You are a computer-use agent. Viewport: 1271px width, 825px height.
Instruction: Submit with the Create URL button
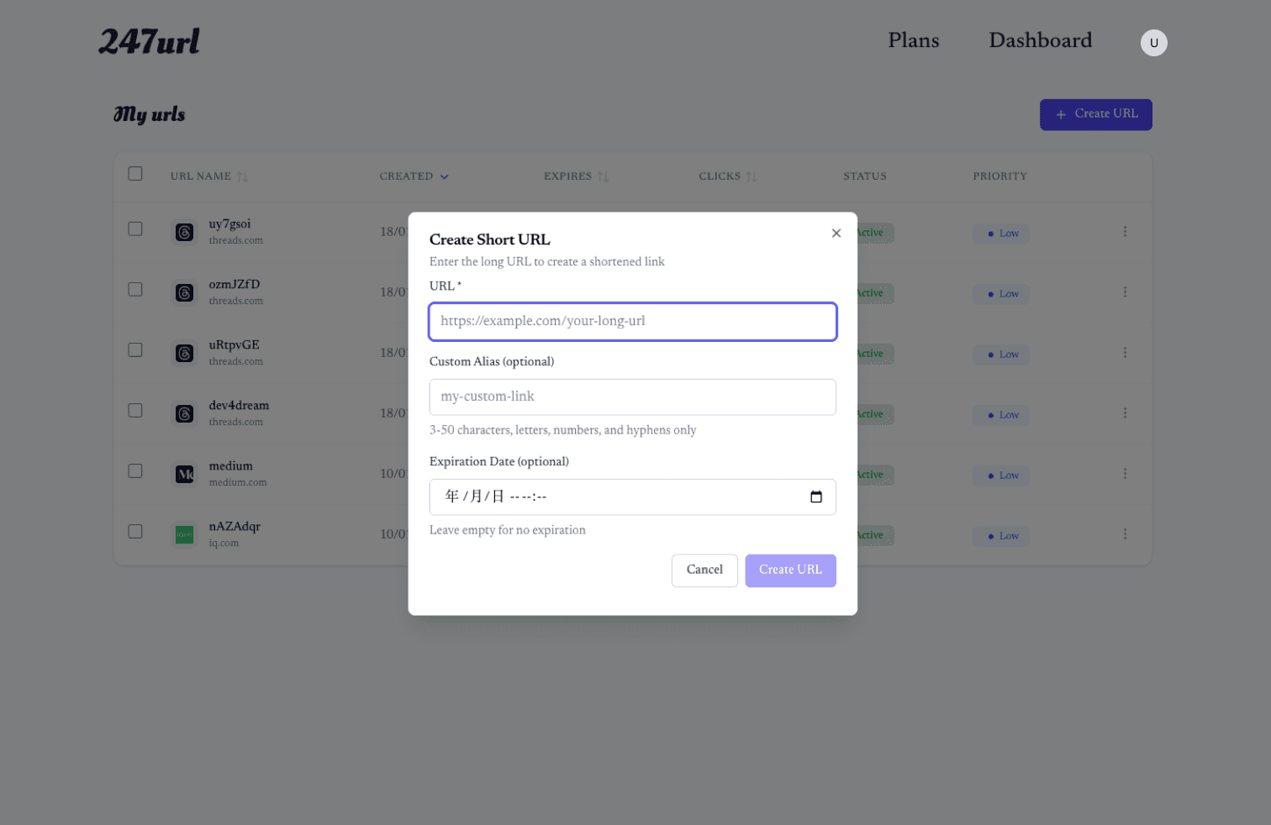790,570
